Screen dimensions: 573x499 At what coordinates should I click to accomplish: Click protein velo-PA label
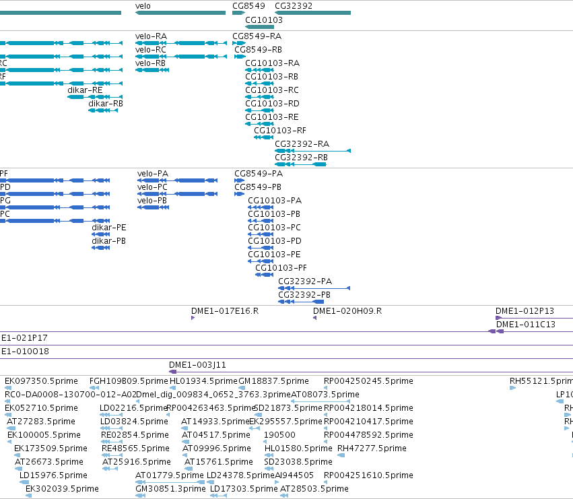pos(153,174)
